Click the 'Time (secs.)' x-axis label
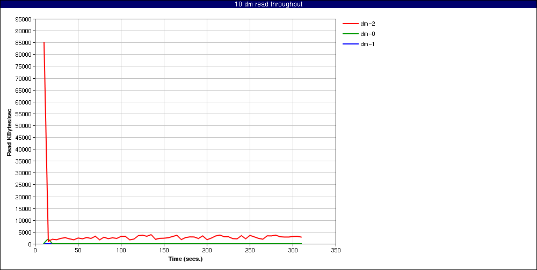The height and width of the screenshot is (270, 537). click(186, 259)
